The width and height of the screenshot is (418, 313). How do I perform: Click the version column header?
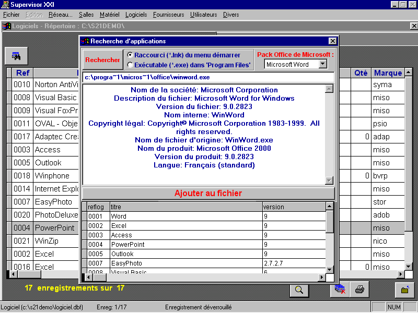[x=294, y=207]
